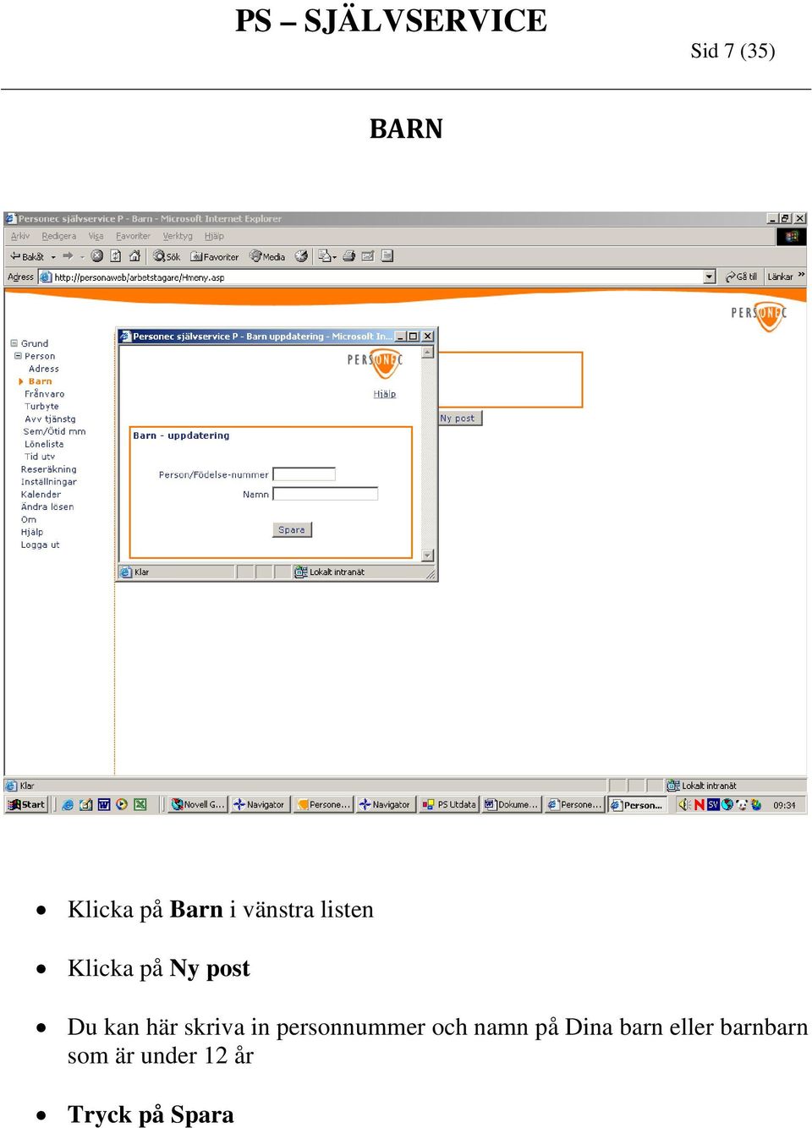Open Reseräkning in the left list
812x1128 pixels.
pyautogui.click(x=49, y=469)
